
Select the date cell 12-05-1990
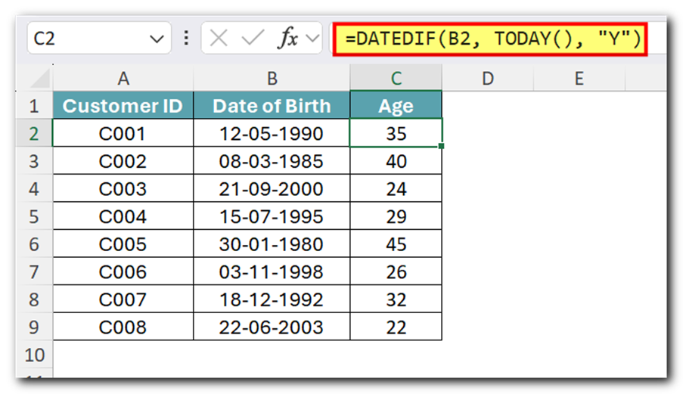[272, 133]
